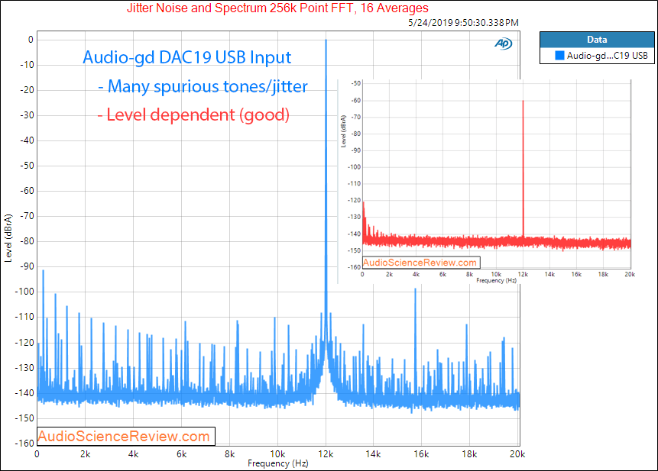
Task: Click the -140 tick label on the main y-axis
Action: (x=24, y=393)
